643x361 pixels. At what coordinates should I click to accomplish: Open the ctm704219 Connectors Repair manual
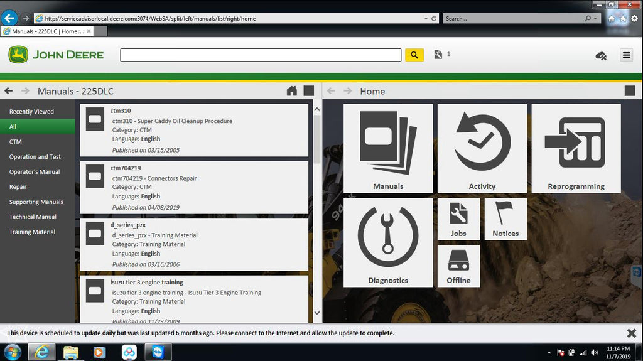(x=194, y=188)
